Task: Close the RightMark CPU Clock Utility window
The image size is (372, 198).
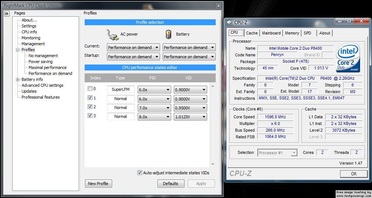Action: (x=219, y=6)
